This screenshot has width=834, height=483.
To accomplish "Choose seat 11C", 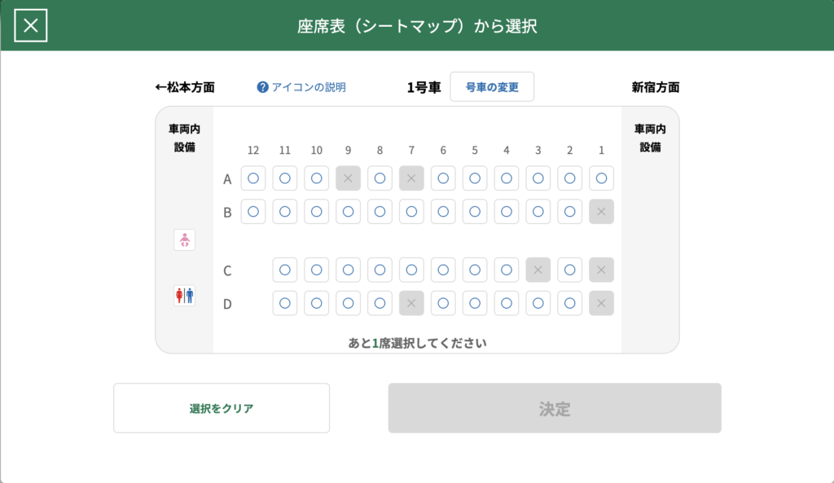I will coord(285,270).
